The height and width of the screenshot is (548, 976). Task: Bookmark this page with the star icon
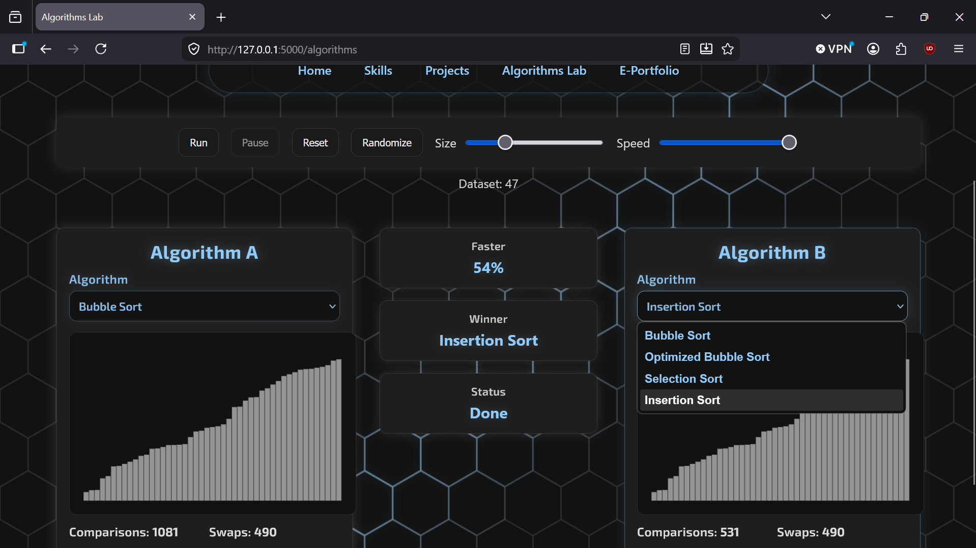tap(728, 49)
